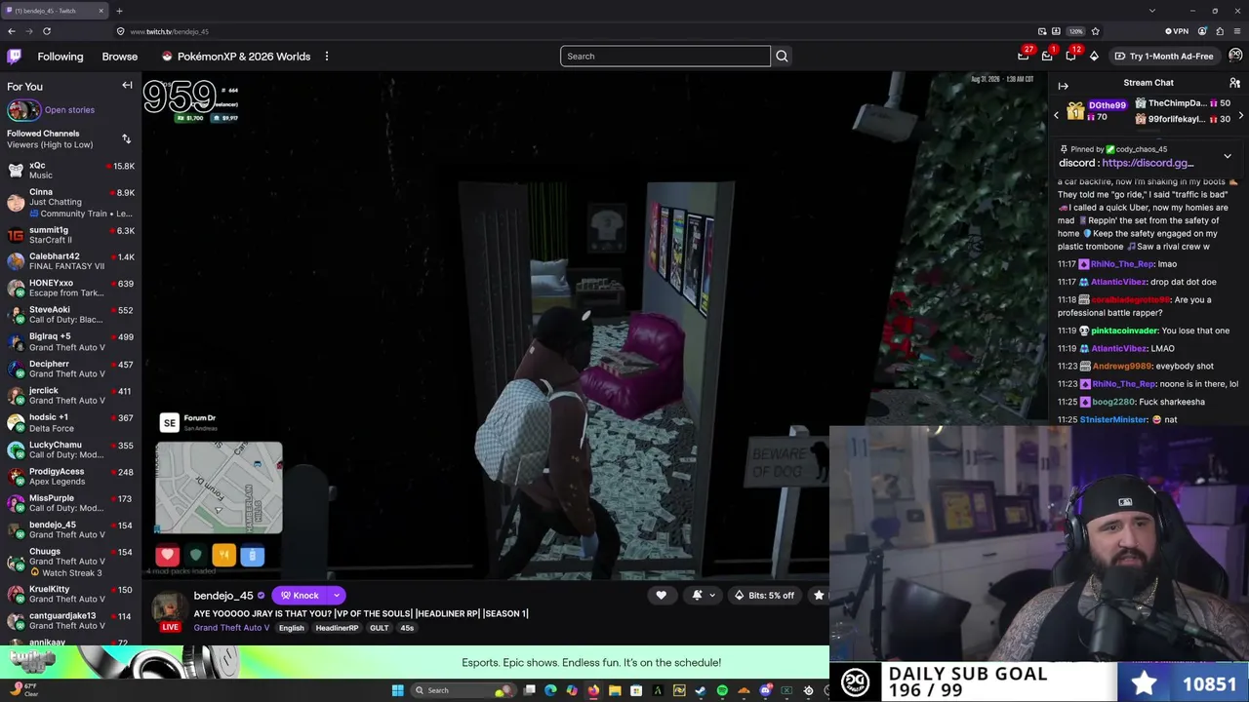The image size is (1249, 702).
Task: Open xQc channel from sidebar
Action: (70, 171)
